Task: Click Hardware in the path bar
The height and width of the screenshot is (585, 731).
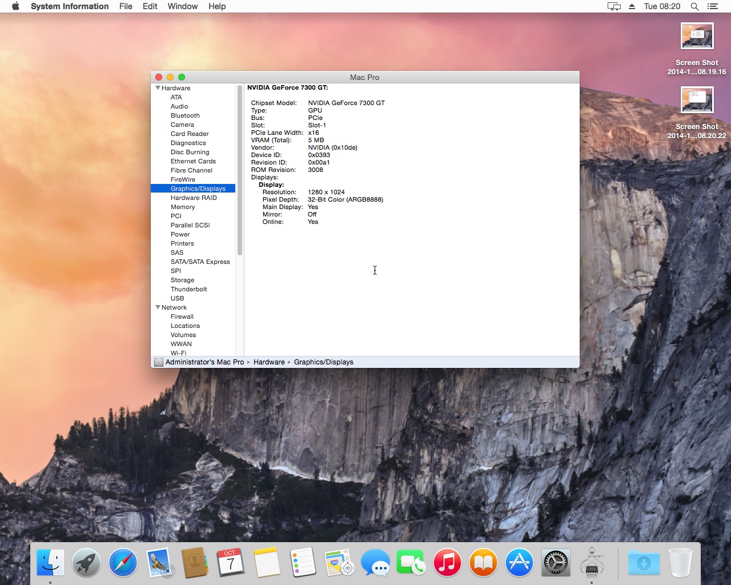Action: tap(269, 362)
